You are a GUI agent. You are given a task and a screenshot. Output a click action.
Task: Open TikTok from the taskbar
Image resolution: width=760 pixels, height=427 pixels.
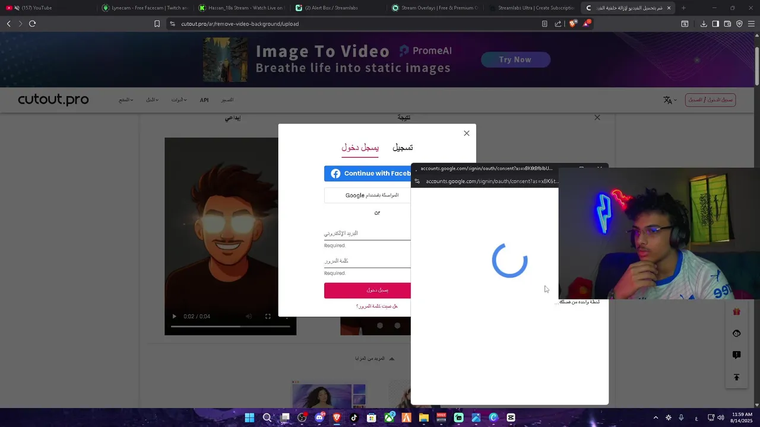click(354, 418)
